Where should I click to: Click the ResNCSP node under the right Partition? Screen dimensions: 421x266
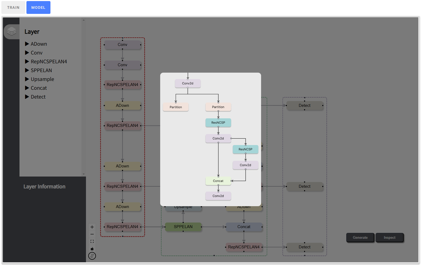[x=218, y=123]
